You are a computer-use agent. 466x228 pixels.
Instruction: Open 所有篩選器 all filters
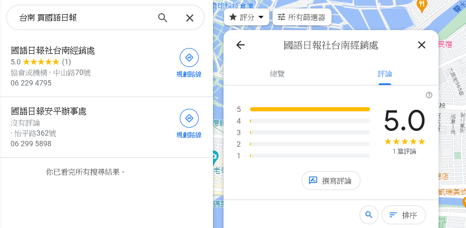click(x=302, y=17)
